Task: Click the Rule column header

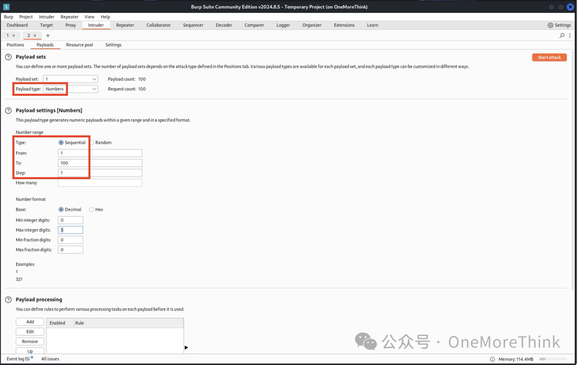Action: pyautogui.click(x=128, y=323)
